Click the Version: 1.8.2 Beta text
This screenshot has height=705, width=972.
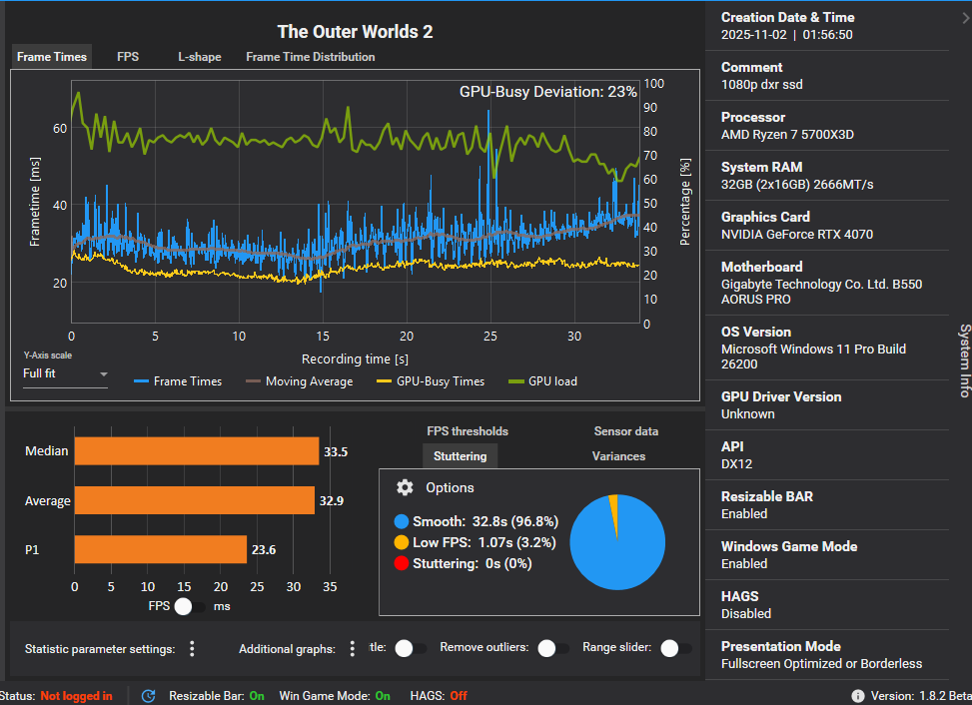921,696
